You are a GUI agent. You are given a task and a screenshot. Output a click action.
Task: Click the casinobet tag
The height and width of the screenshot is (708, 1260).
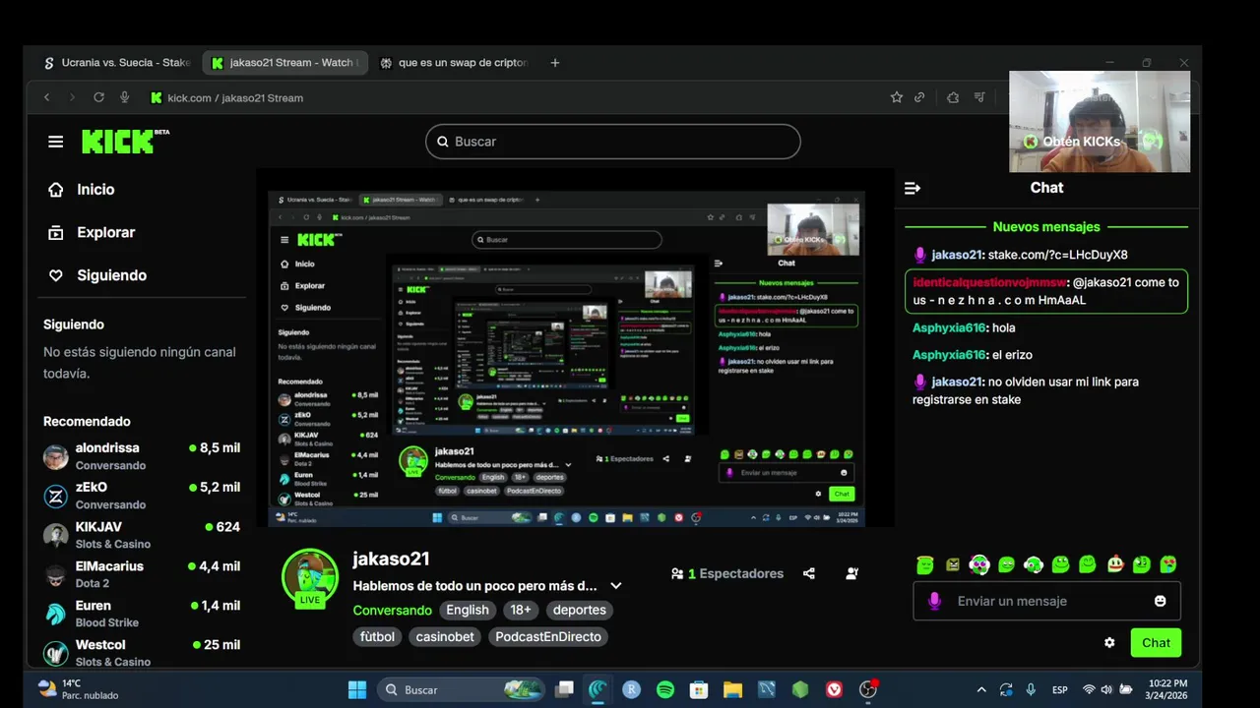coord(445,636)
